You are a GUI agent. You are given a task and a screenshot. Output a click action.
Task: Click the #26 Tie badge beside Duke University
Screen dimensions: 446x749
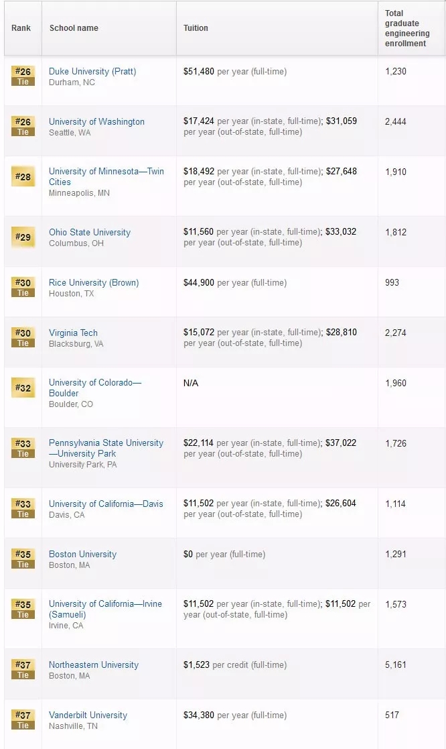pos(23,76)
